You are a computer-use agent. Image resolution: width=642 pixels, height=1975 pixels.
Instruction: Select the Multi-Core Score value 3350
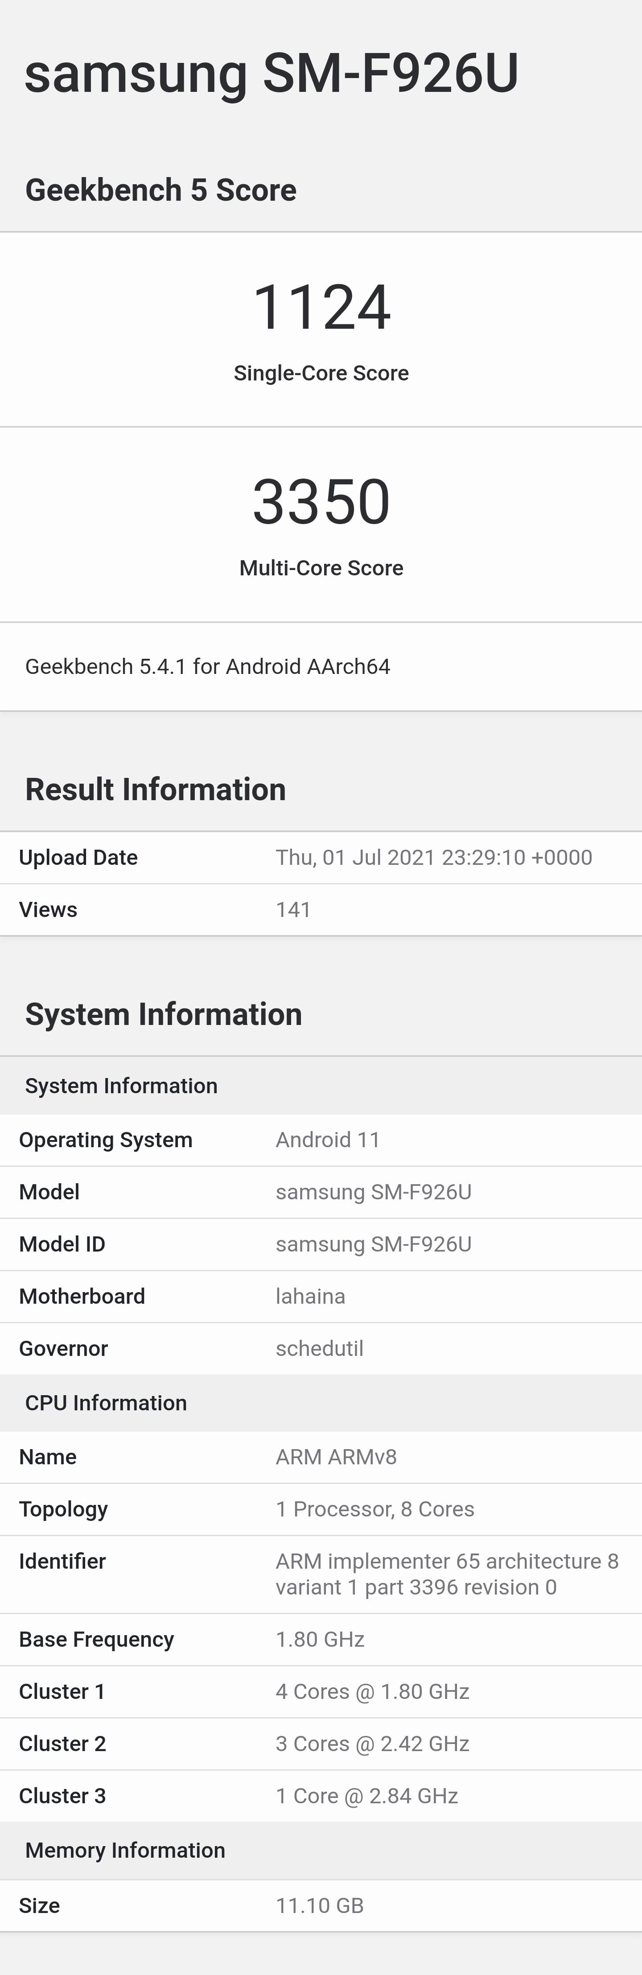pos(321,501)
